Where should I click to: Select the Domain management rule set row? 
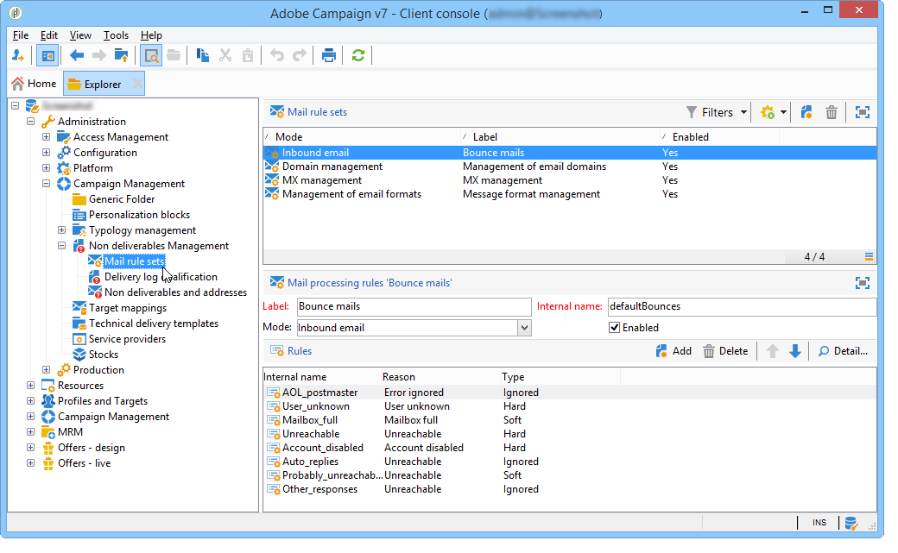point(569,167)
